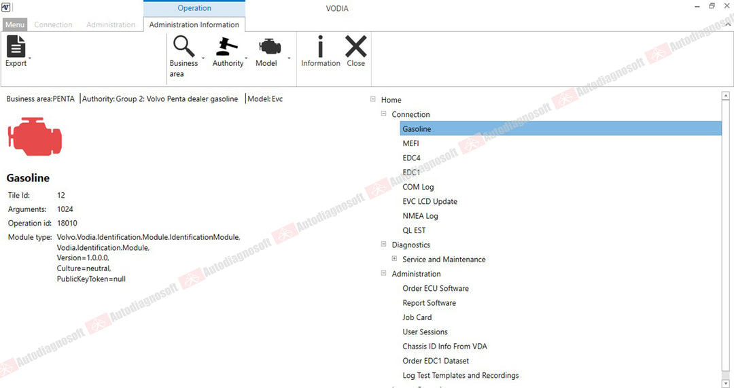The height and width of the screenshot is (388, 734).
Task: Minimize the VODIA window
Action: [697, 6]
